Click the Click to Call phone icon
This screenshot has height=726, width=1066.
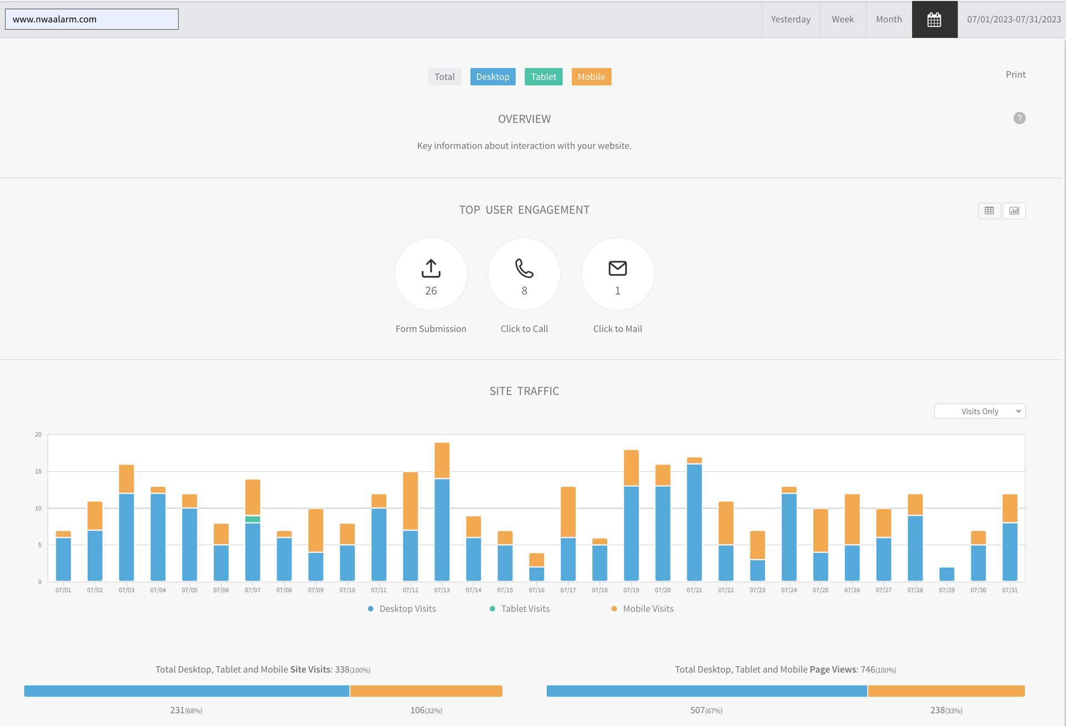[x=524, y=269]
